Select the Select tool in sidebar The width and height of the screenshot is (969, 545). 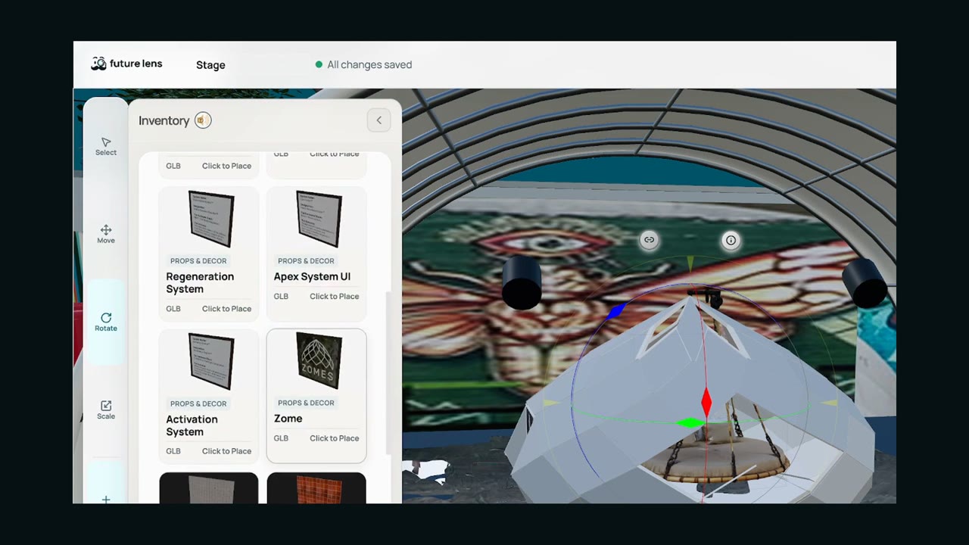pos(106,147)
